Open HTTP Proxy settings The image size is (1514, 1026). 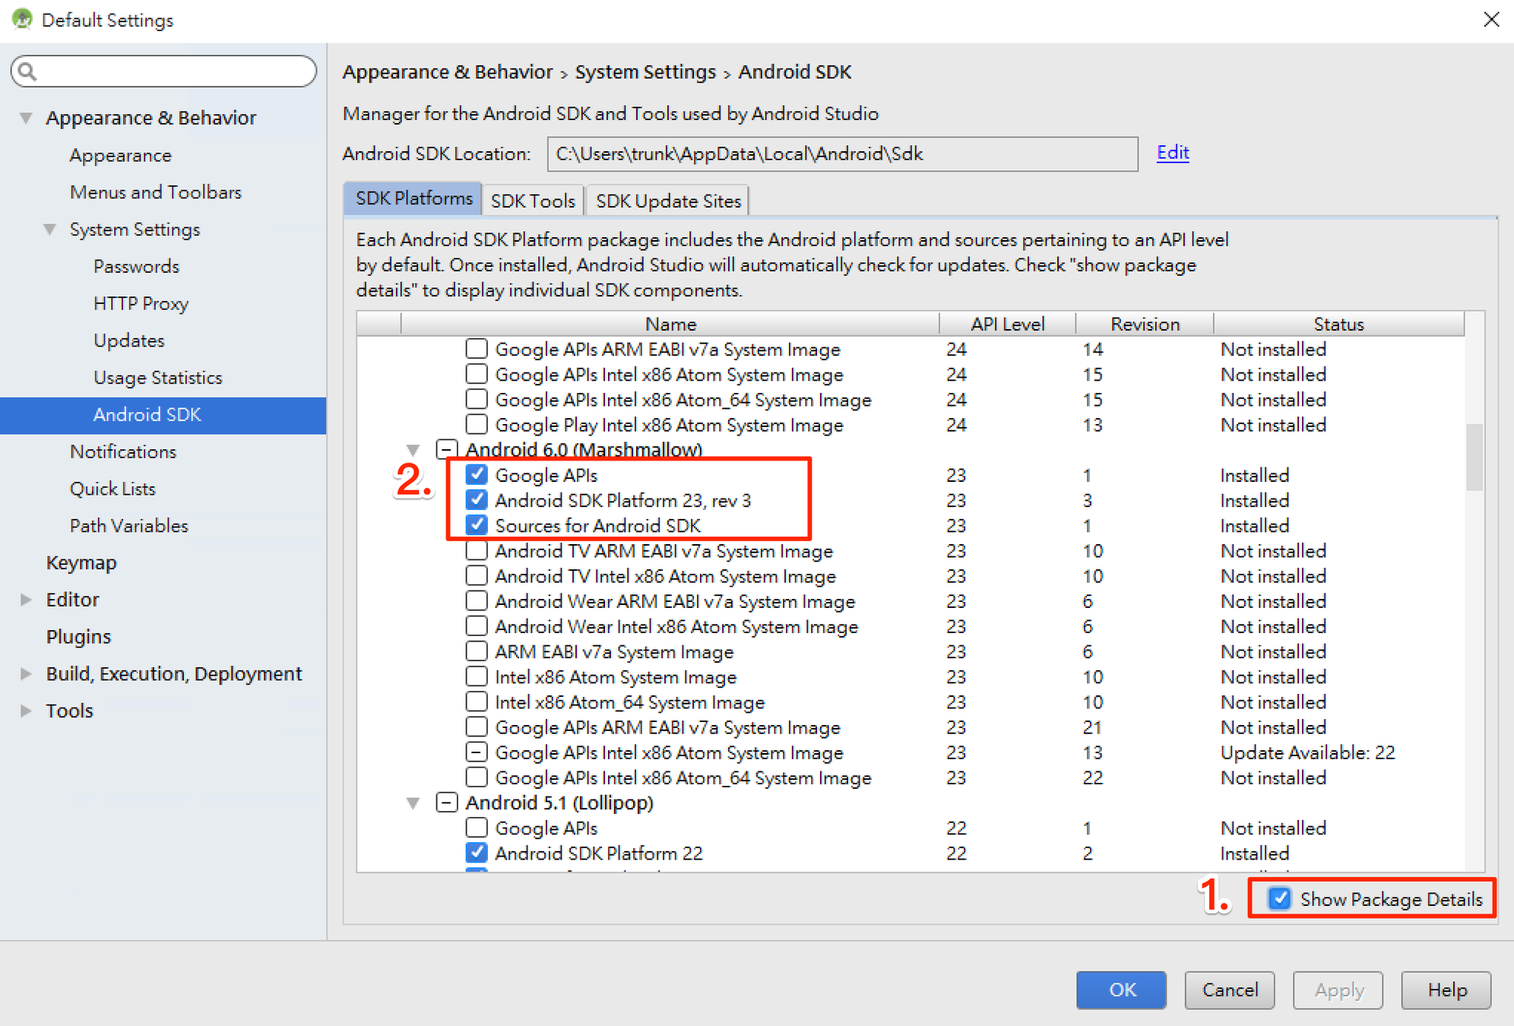click(141, 303)
